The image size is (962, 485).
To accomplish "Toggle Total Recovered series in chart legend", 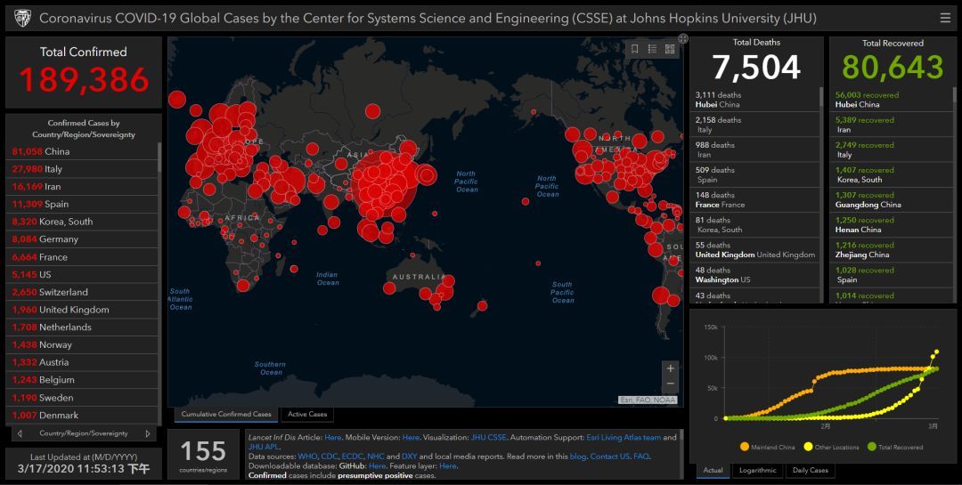I will pos(895,447).
